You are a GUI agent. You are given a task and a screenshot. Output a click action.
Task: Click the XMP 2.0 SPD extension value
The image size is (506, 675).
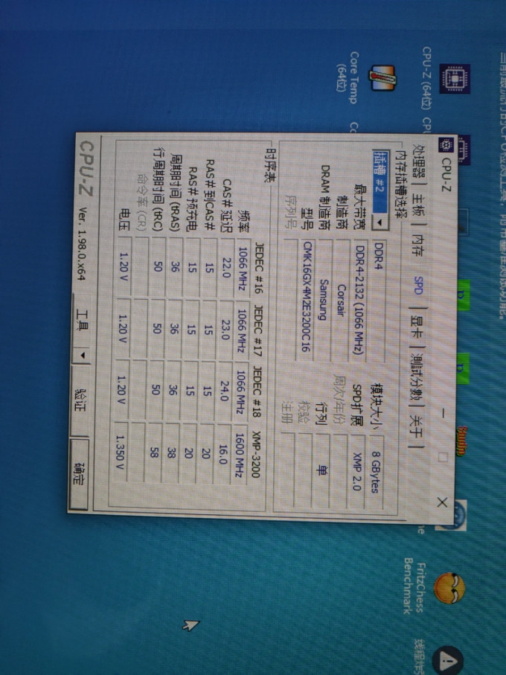click(x=356, y=470)
